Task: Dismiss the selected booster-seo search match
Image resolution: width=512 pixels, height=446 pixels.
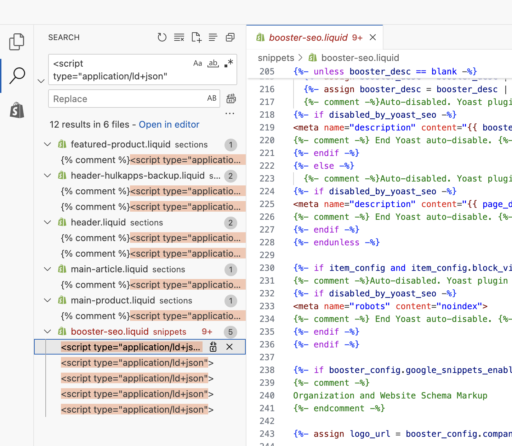Action: [229, 347]
